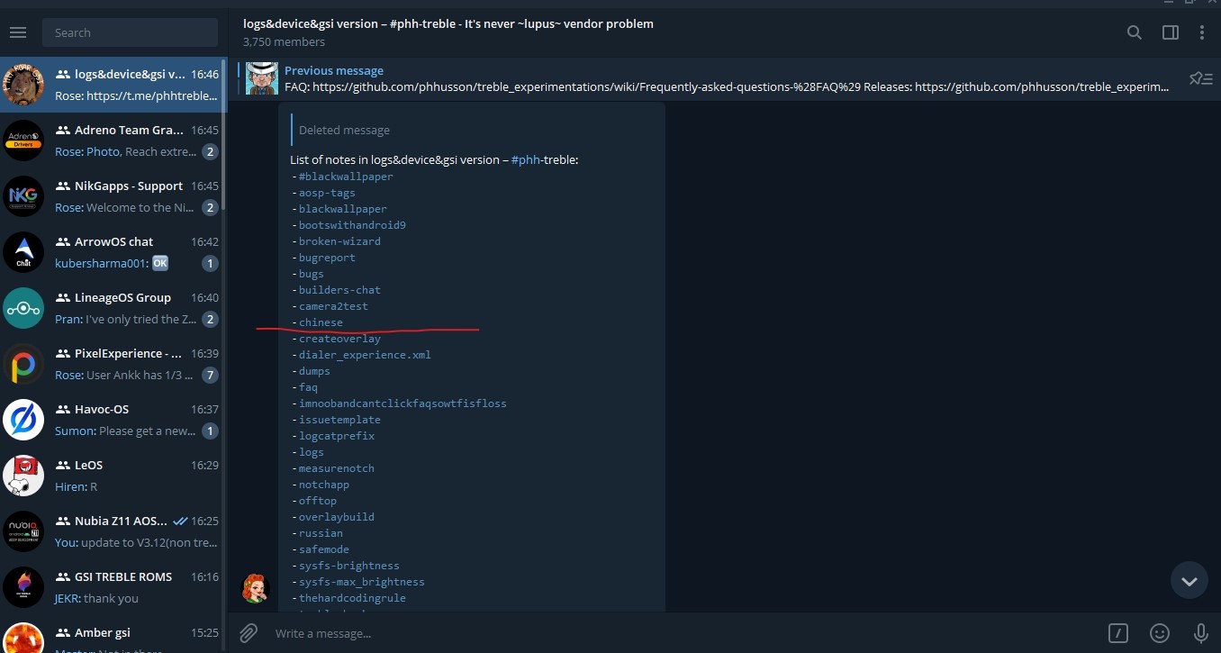Open the Adreno Team chat avatar
Viewport: 1221px width, 653px height.
point(23,141)
